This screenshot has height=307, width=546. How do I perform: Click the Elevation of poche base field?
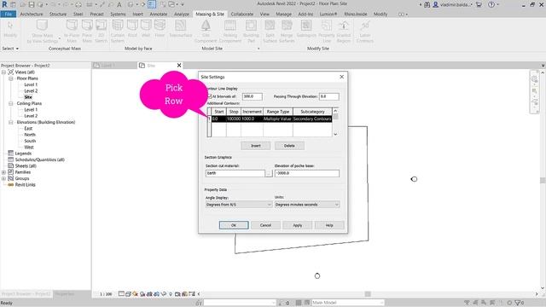(307, 173)
